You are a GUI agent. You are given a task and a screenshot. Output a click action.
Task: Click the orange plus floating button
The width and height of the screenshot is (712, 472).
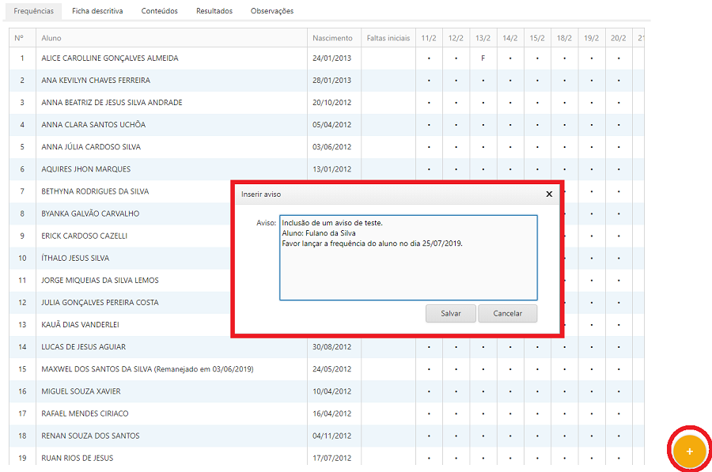tap(689, 451)
